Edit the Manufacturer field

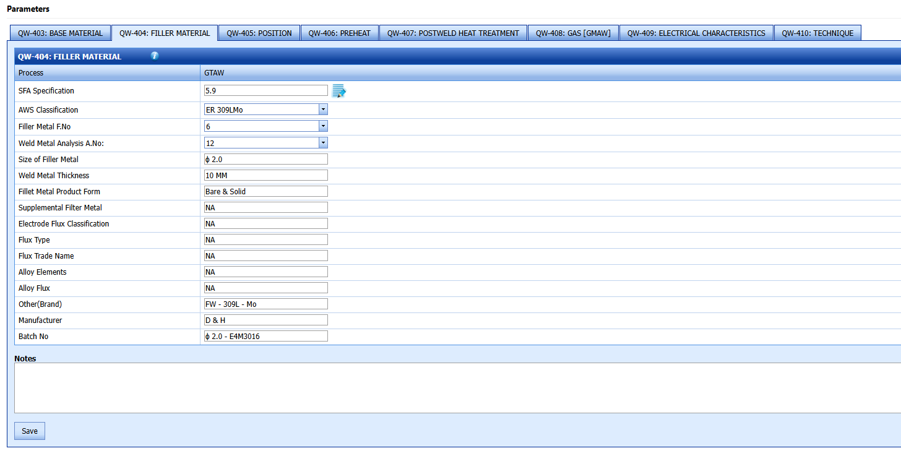pyautogui.click(x=265, y=320)
